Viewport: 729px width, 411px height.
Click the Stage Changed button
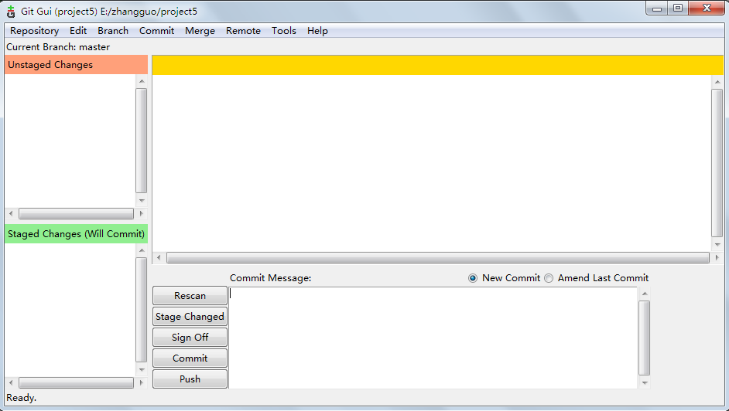pos(190,317)
